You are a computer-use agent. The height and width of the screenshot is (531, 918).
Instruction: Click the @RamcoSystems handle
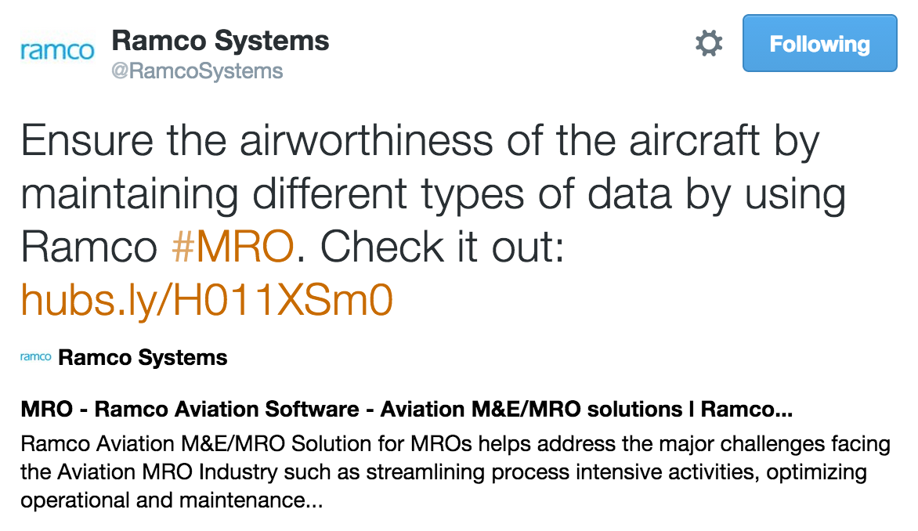click(x=197, y=71)
